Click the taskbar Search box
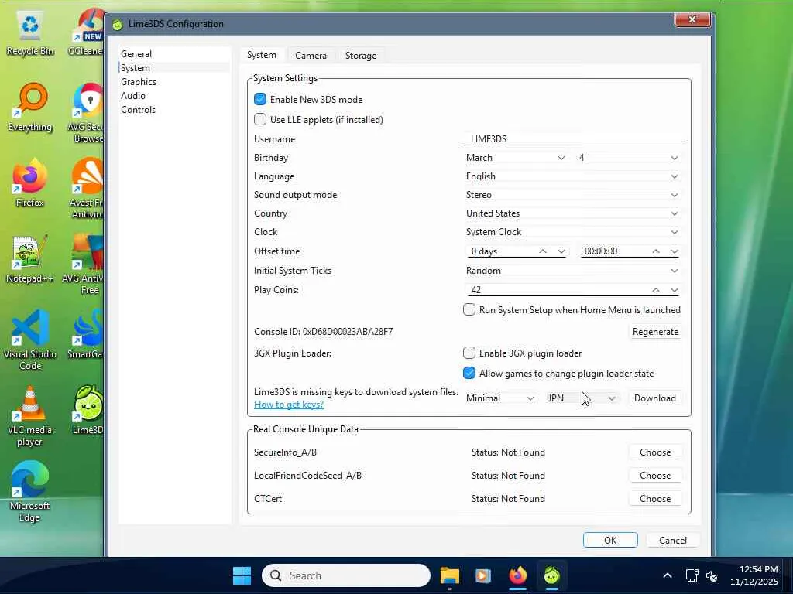Screen dimensions: 793x594 (346, 575)
